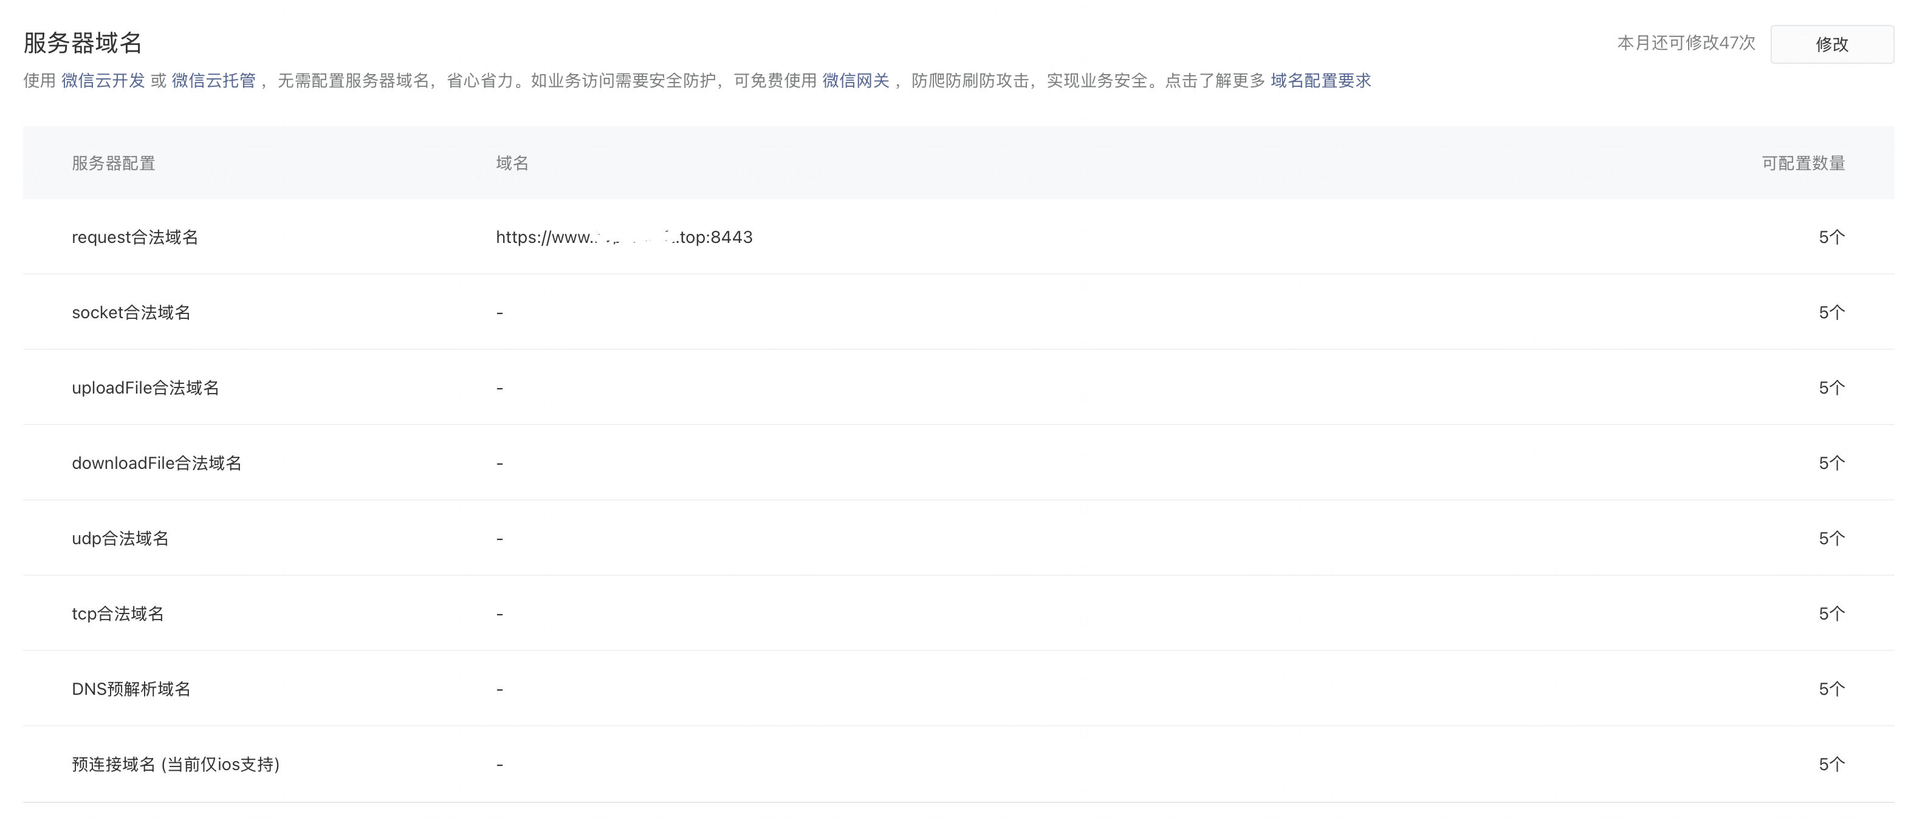Select the uploadFile合法域名 row label
Image resolution: width=1925 pixels, height=826 pixels.
coord(145,388)
